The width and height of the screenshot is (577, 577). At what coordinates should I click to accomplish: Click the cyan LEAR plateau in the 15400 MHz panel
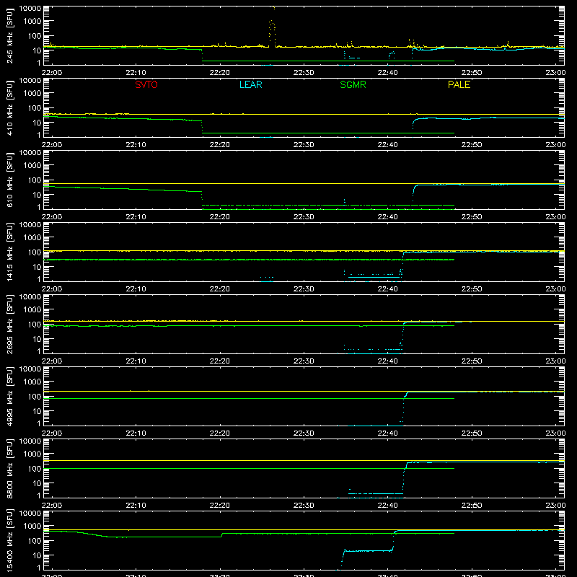coord(368,551)
